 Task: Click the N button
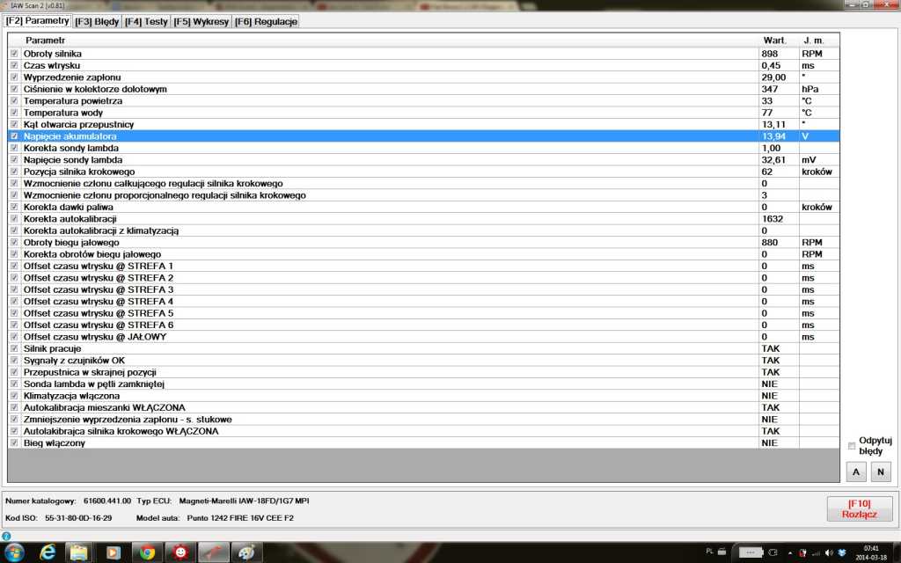point(880,472)
